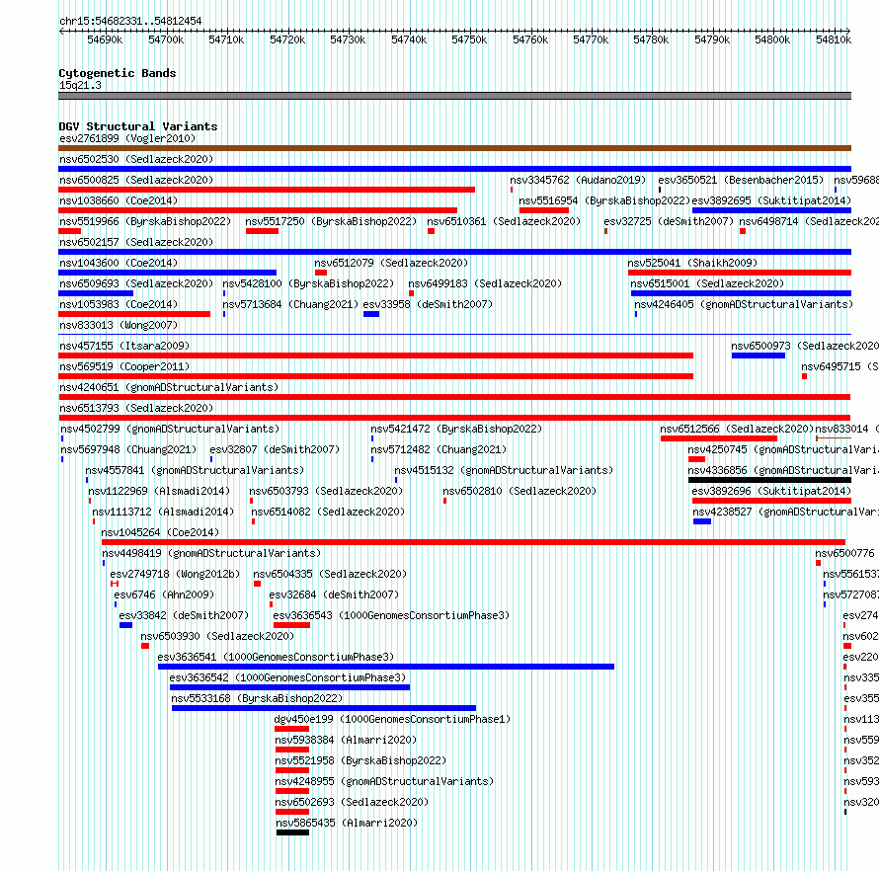
Task: Select esv33958 (deSmith2007) label
Action: (x=428, y=304)
